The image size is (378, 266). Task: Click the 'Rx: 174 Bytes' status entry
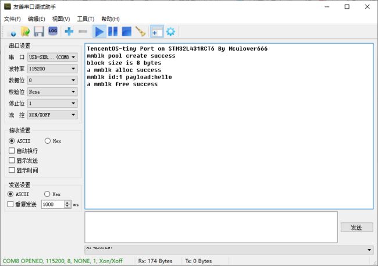155,261
